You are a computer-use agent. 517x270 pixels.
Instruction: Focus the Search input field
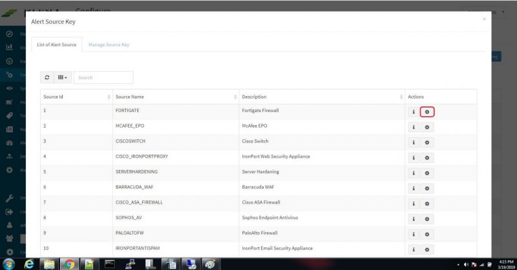coord(103,77)
